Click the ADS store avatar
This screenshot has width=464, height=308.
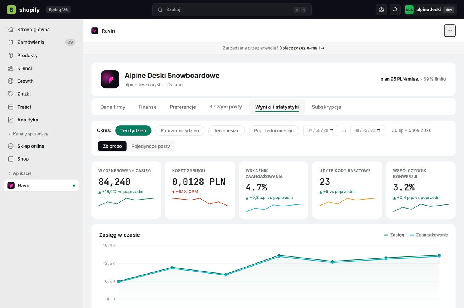point(409,10)
